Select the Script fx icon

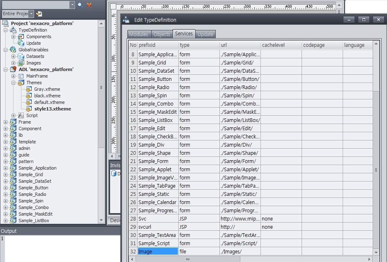click(x=21, y=115)
